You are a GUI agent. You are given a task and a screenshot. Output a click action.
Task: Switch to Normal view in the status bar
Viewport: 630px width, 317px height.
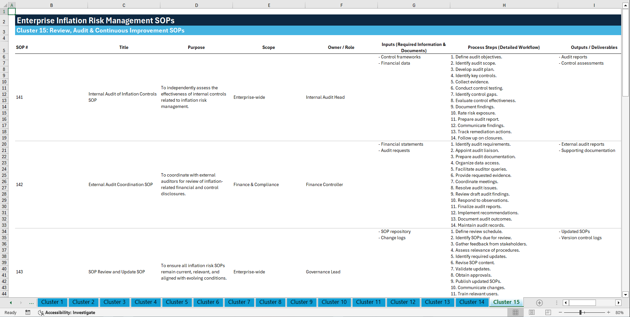515,312
